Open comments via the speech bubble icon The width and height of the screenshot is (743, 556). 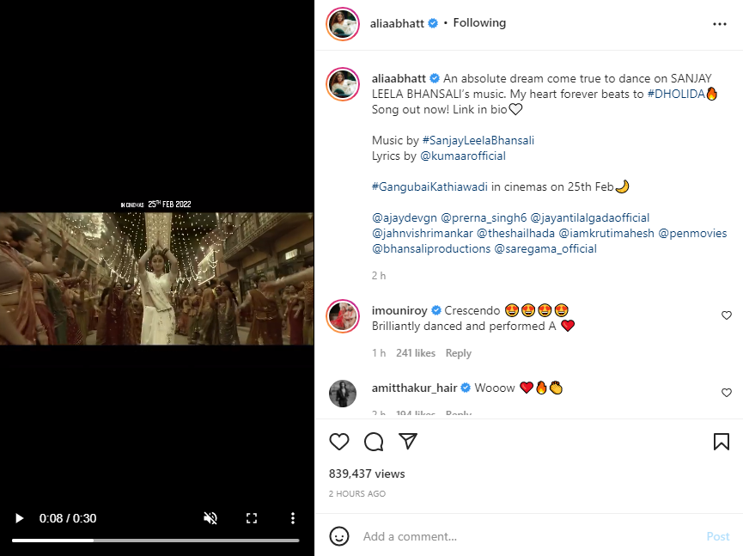click(374, 442)
